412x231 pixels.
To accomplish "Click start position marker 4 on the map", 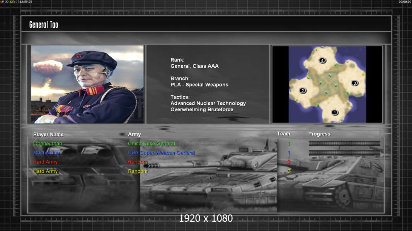I will 322,61.
